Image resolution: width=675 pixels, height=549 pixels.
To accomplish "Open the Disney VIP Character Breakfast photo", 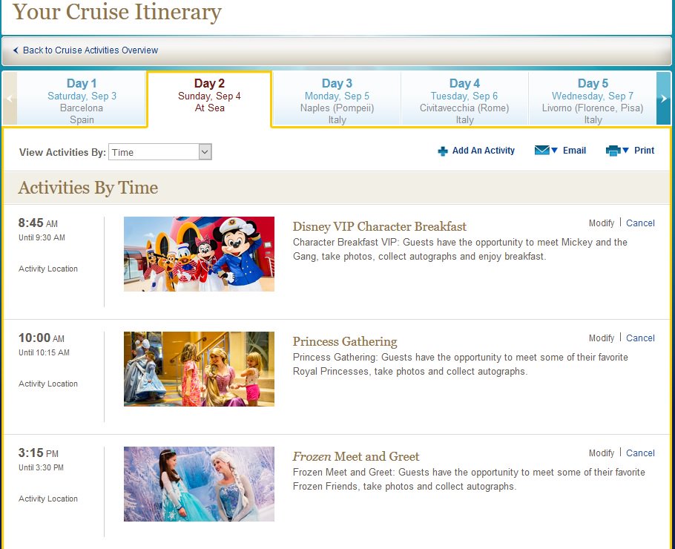I will 199,254.
